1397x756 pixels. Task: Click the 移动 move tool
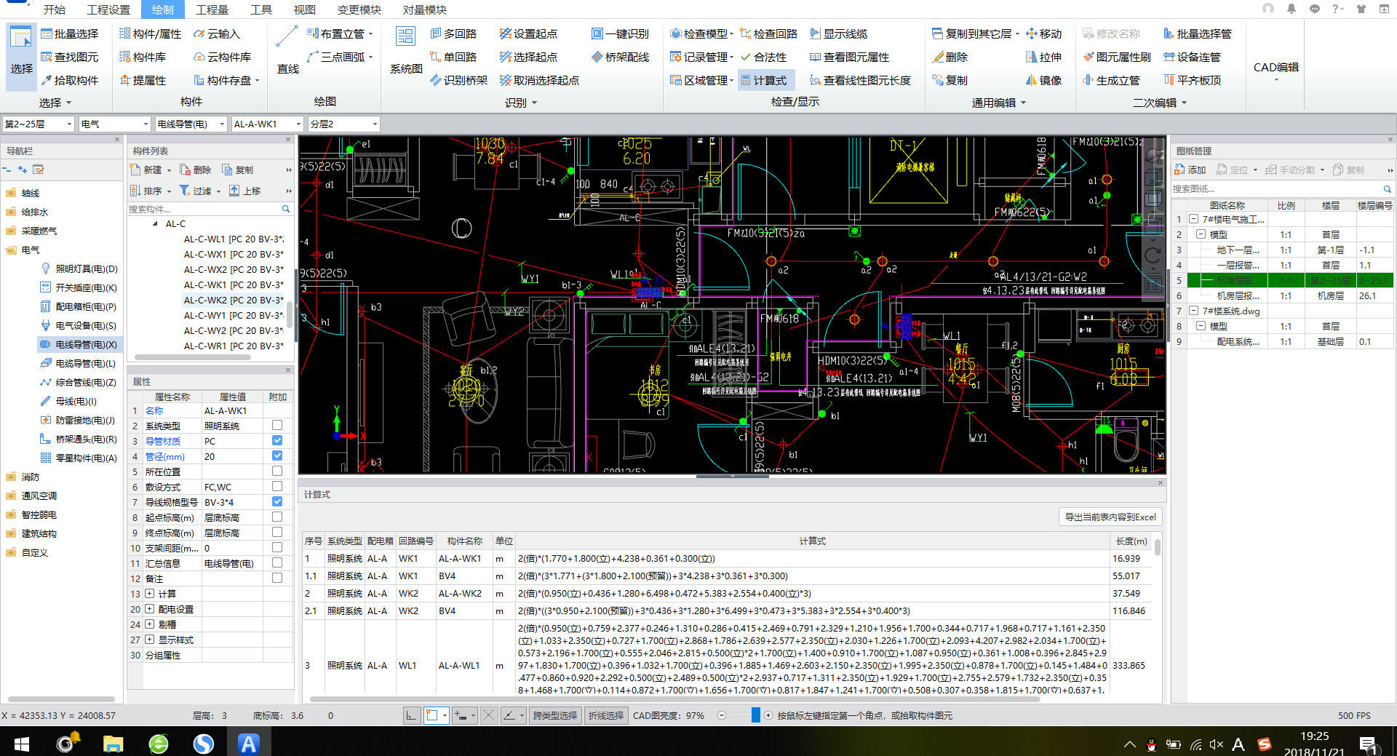(x=1043, y=34)
